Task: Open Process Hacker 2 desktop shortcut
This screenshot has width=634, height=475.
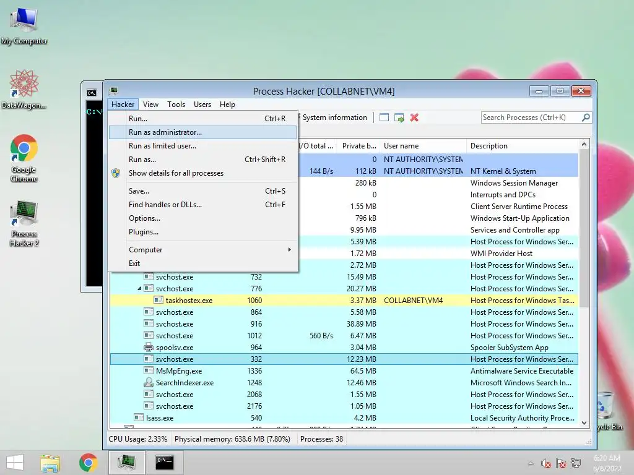Action: 24,223
